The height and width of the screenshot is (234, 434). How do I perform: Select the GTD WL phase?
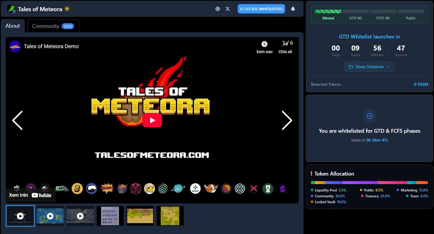pos(356,18)
